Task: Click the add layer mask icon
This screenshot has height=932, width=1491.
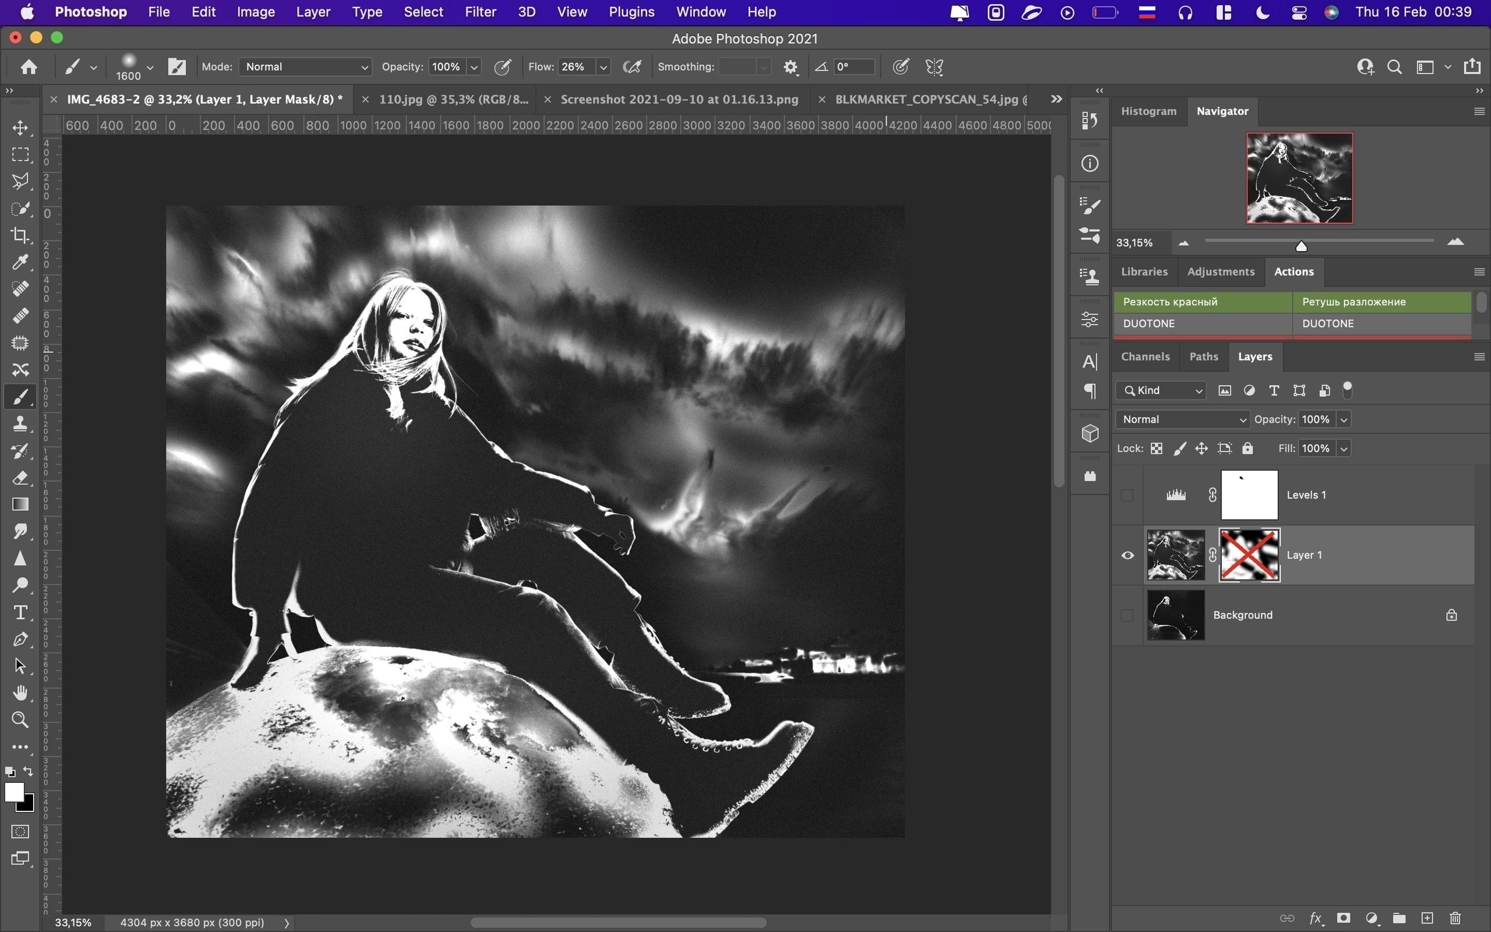Action: (x=1344, y=918)
